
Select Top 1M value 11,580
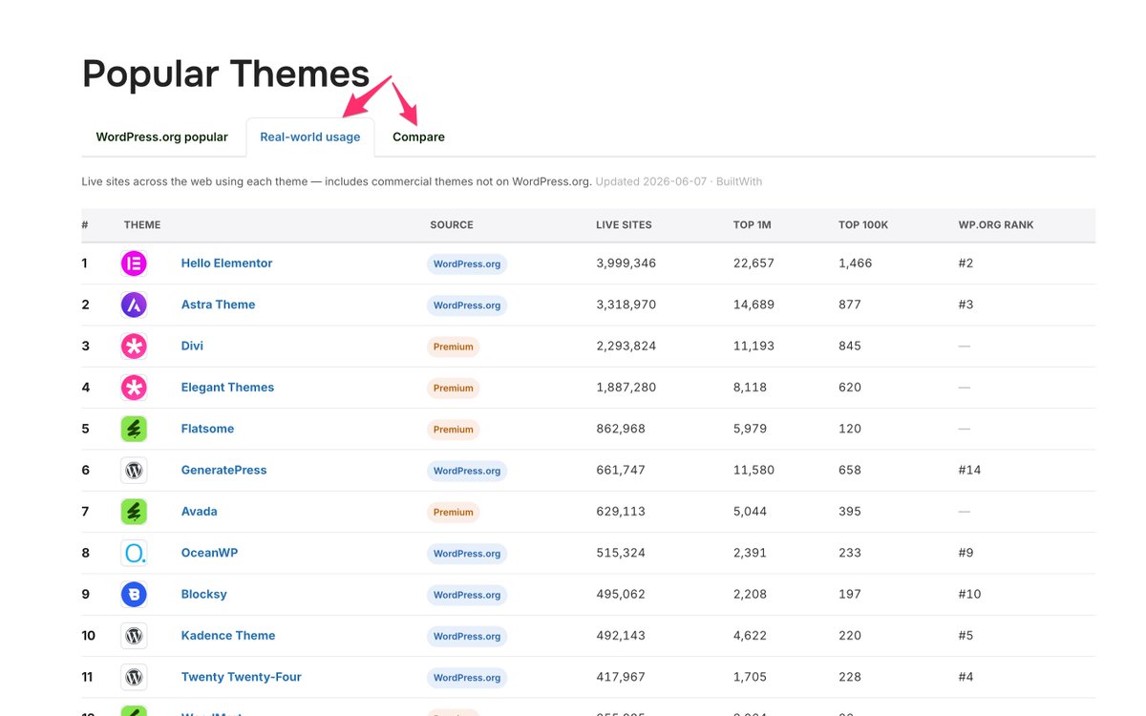(754, 470)
